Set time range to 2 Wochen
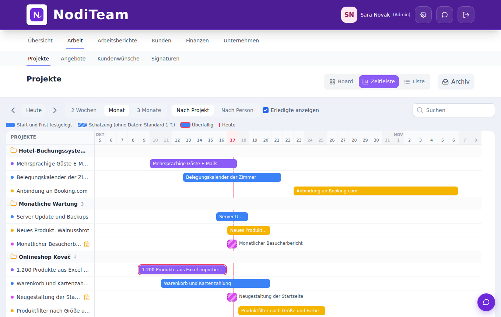 pyautogui.click(x=84, y=110)
